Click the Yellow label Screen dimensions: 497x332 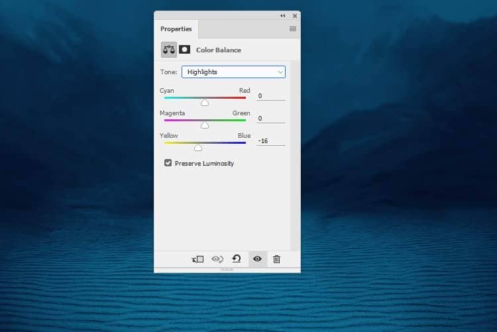point(168,136)
